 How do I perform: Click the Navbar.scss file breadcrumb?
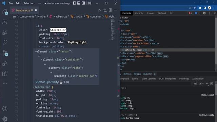[60, 17]
